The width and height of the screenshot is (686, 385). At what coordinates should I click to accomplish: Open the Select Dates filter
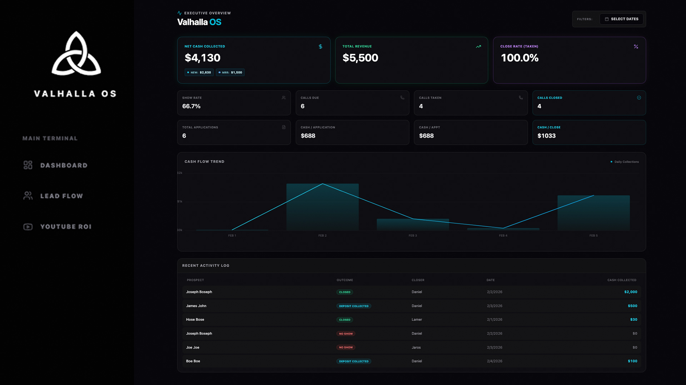pos(621,19)
